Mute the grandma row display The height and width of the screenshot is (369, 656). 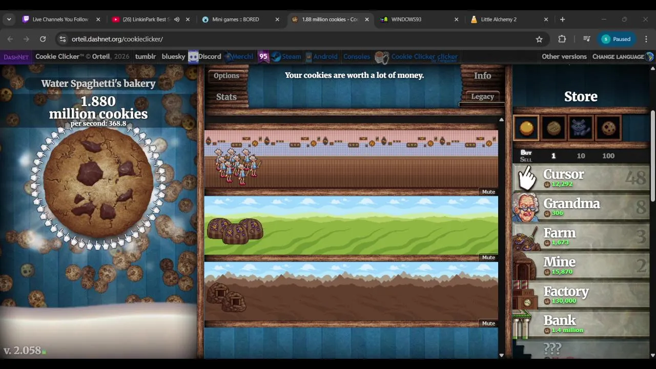coord(488,192)
